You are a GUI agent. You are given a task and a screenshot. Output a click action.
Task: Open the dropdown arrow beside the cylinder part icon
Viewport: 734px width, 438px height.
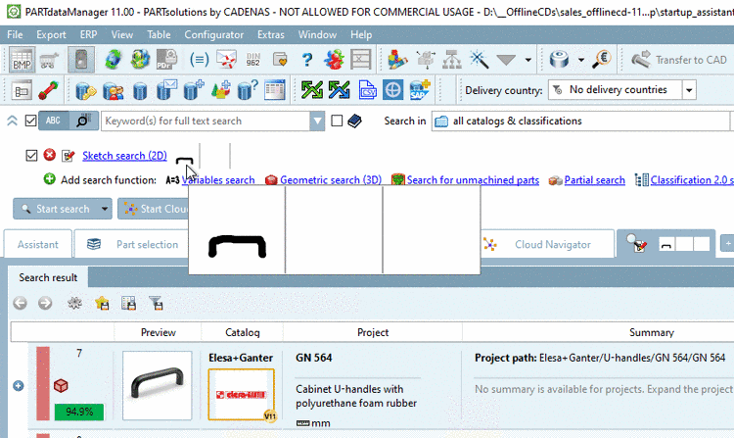pyautogui.click(x=581, y=60)
